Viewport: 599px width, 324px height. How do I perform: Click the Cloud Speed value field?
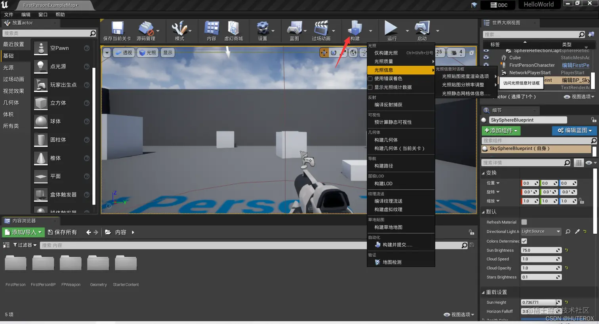541,259
